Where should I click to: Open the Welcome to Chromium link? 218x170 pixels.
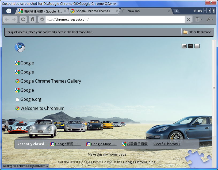(x=43, y=108)
